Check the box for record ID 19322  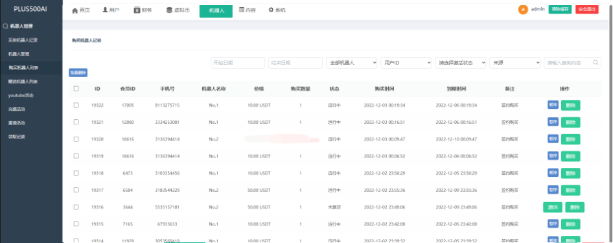(76, 105)
